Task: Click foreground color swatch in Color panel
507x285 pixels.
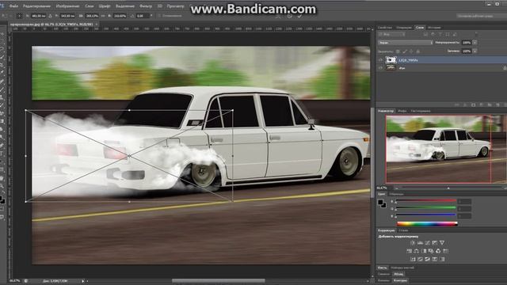Action: (380, 203)
